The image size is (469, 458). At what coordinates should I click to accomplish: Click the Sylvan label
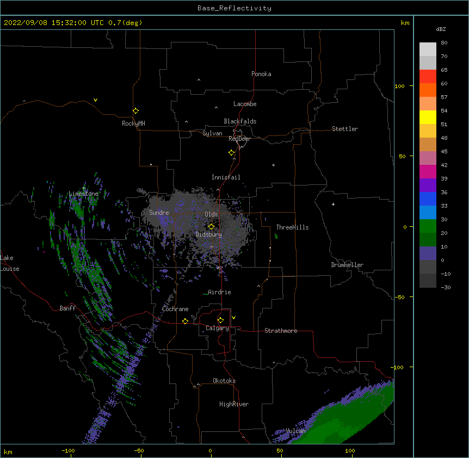click(x=212, y=133)
